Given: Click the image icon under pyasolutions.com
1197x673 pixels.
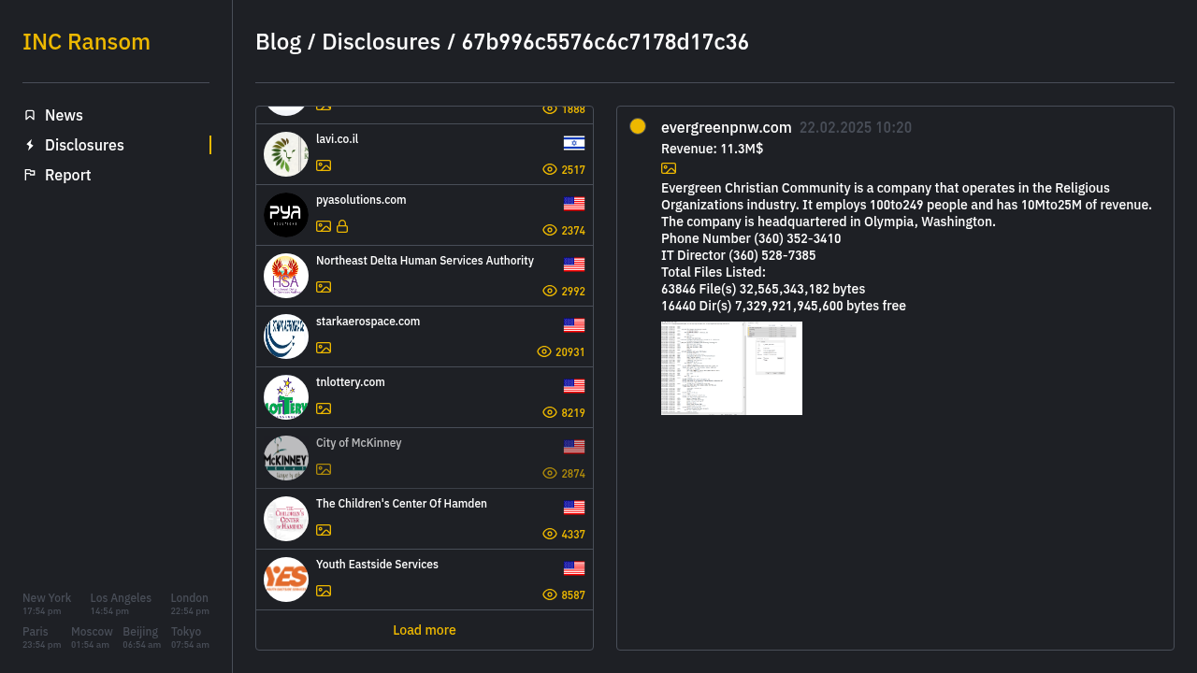Looking at the screenshot, I should pyautogui.click(x=324, y=226).
